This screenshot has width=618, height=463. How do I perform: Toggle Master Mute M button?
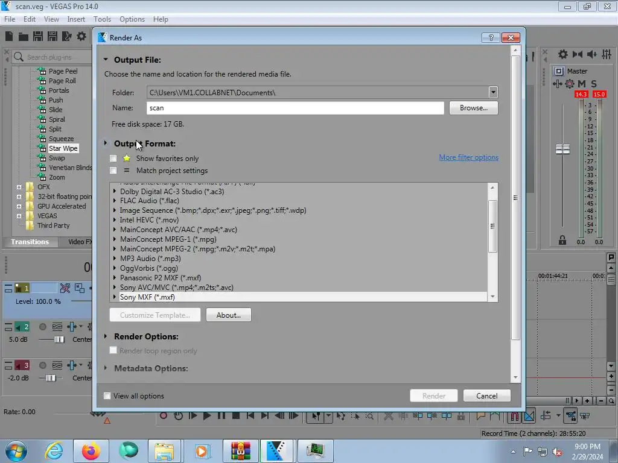[581, 83]
